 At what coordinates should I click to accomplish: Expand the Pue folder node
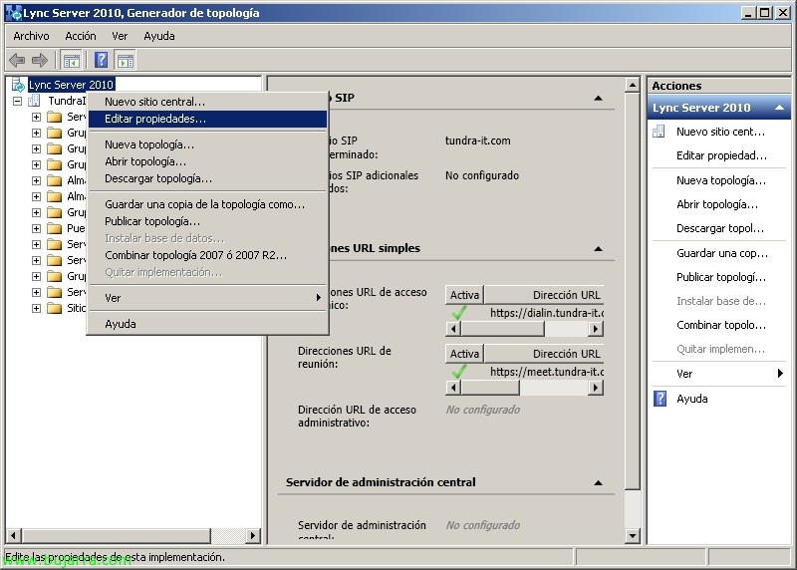click(x=36, y=229)
